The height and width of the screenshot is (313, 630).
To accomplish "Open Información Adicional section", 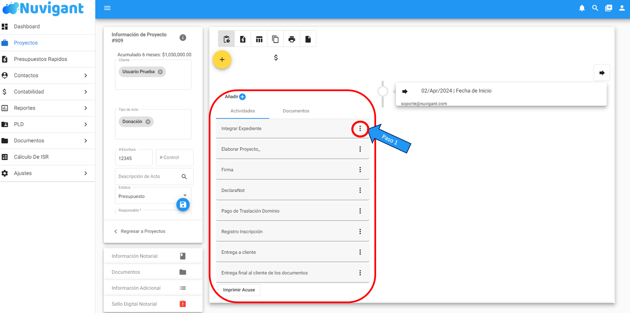I will tap(153, 288).
